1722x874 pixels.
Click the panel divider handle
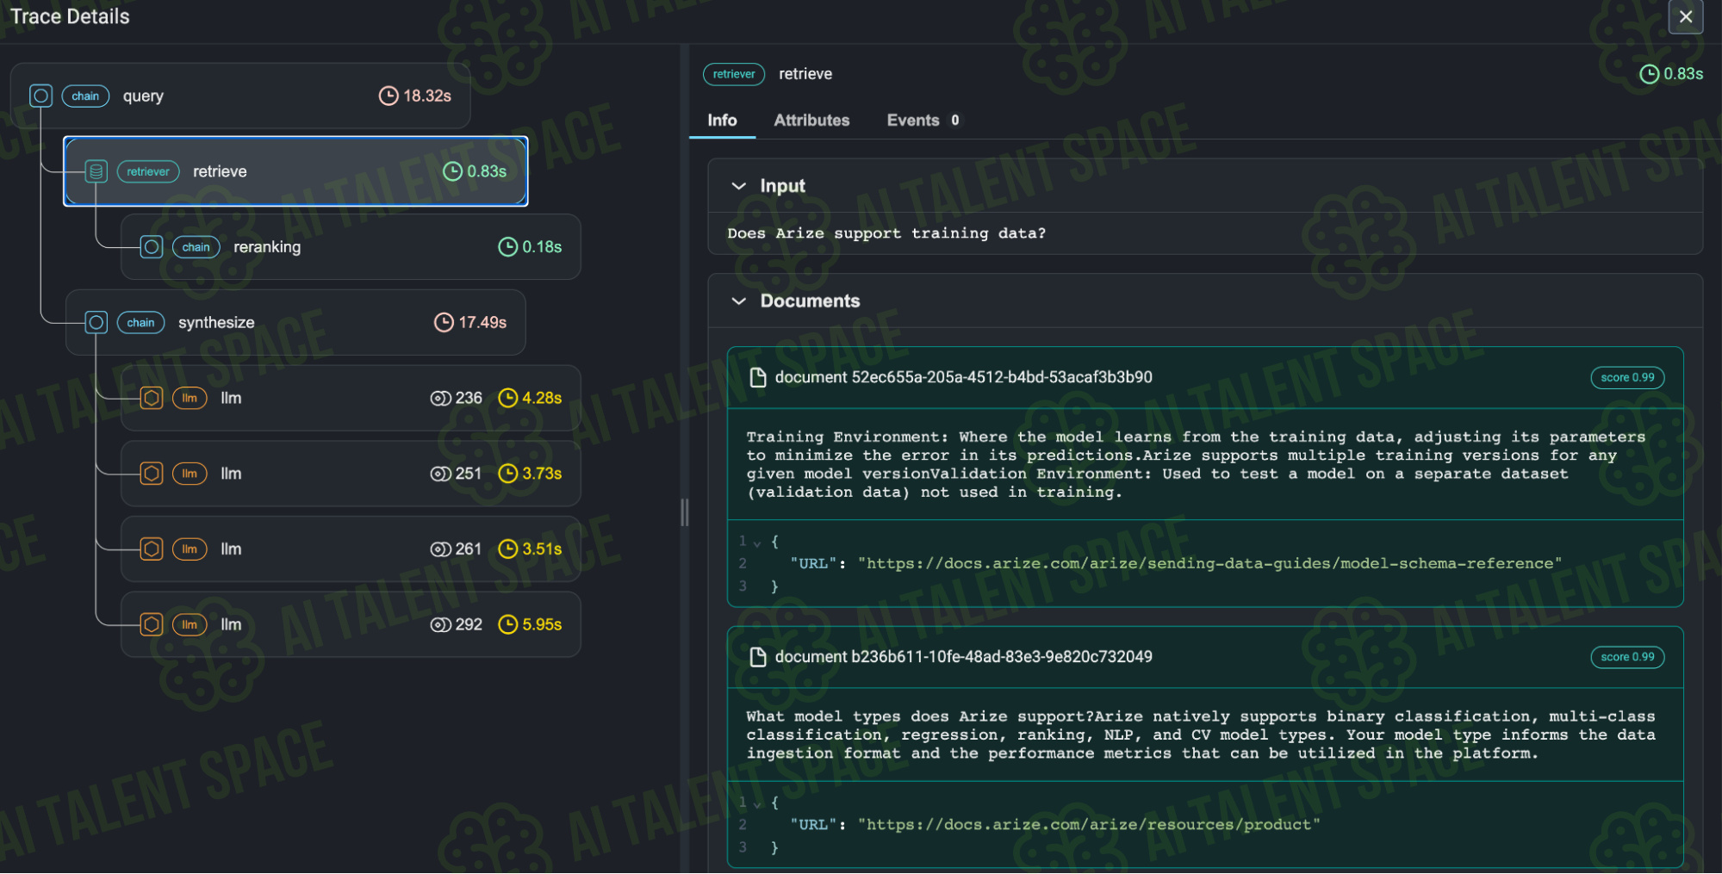coord(685,512)
